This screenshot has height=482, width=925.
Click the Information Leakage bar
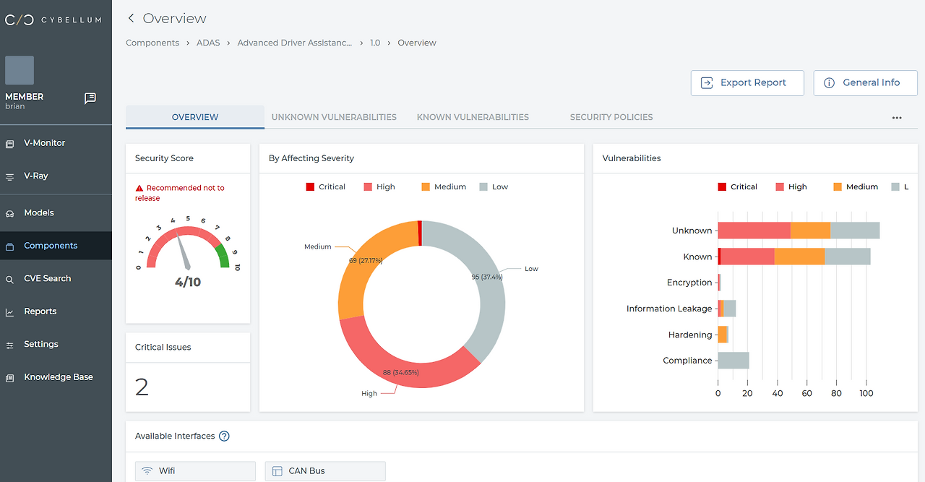click(727, 309)
